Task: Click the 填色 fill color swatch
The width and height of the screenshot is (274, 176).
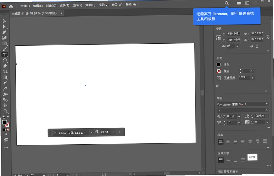Action: click(x=218, y=65)
